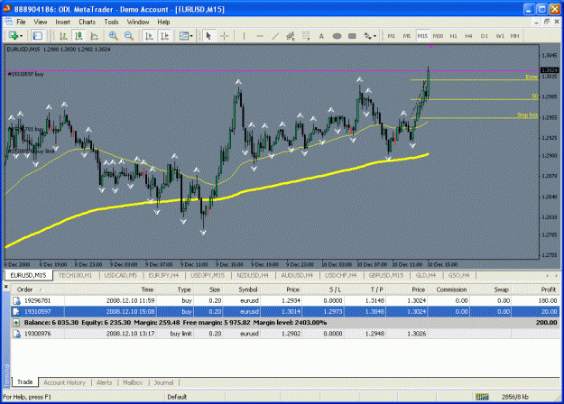The width and height of the screenshot is (564, 404).
Task: Switch to M1 timeframe
Action: [392, 36]
